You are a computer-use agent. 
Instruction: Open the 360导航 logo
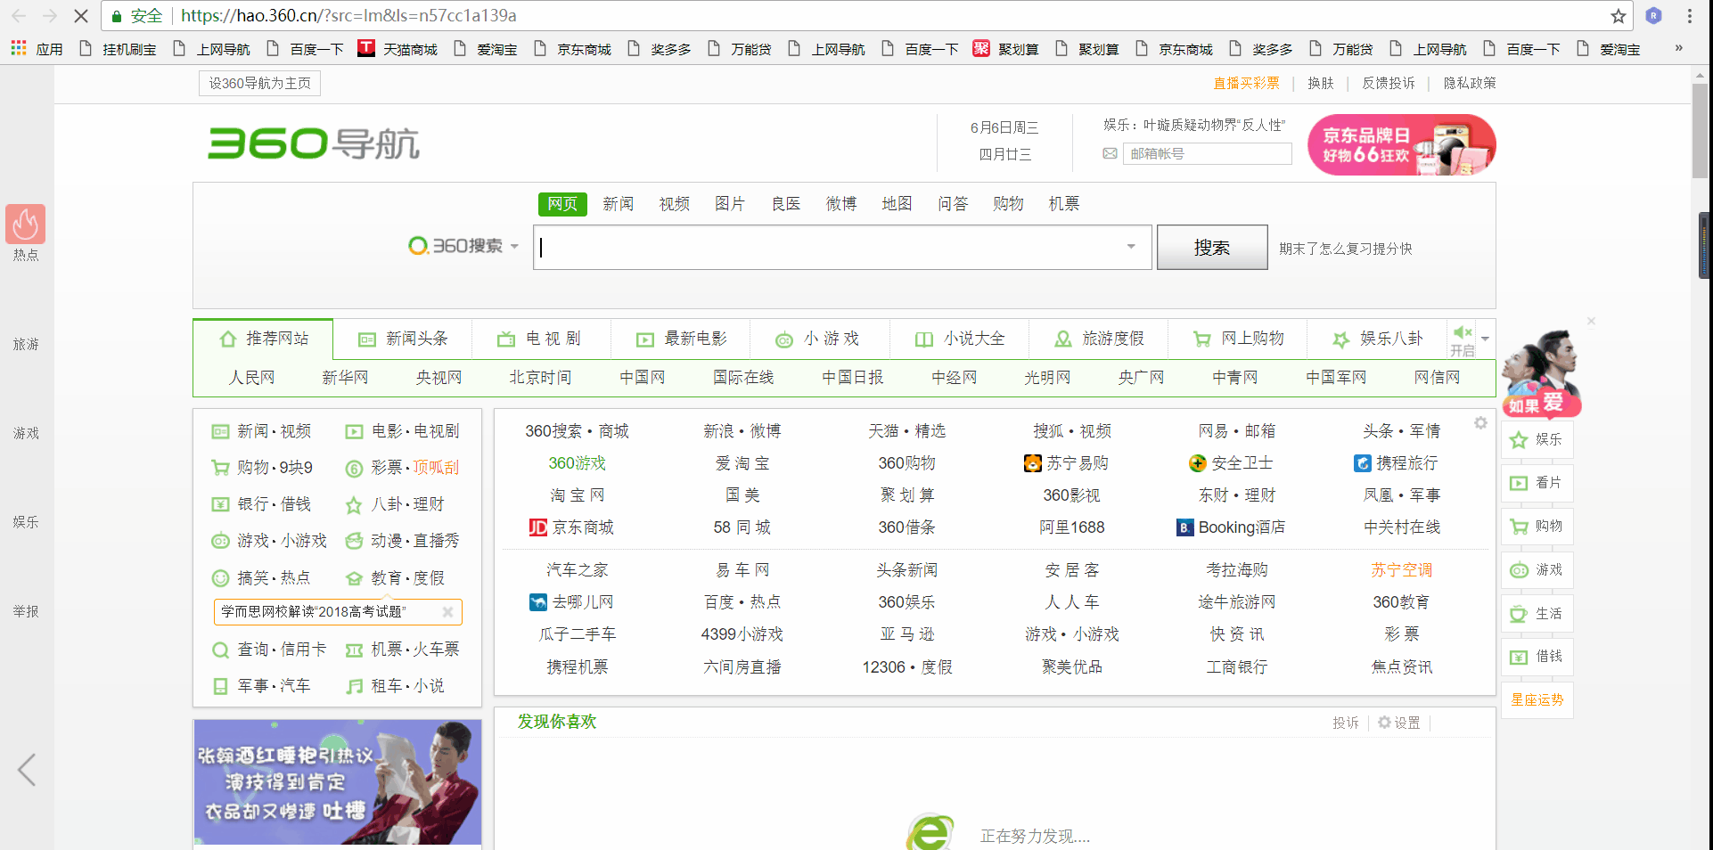(x=314, y=143)
